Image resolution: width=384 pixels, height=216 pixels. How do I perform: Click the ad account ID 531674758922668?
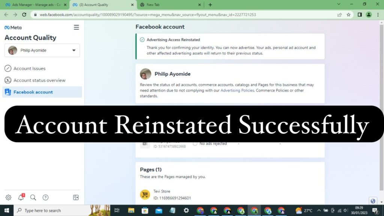click(x=169, y=147)
